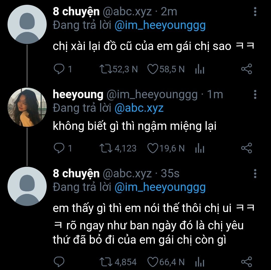Share the first 8 chuyện tweet
The height and width of the screenshot is (270, 271).
pyautogui.click(x=246, y=69)
